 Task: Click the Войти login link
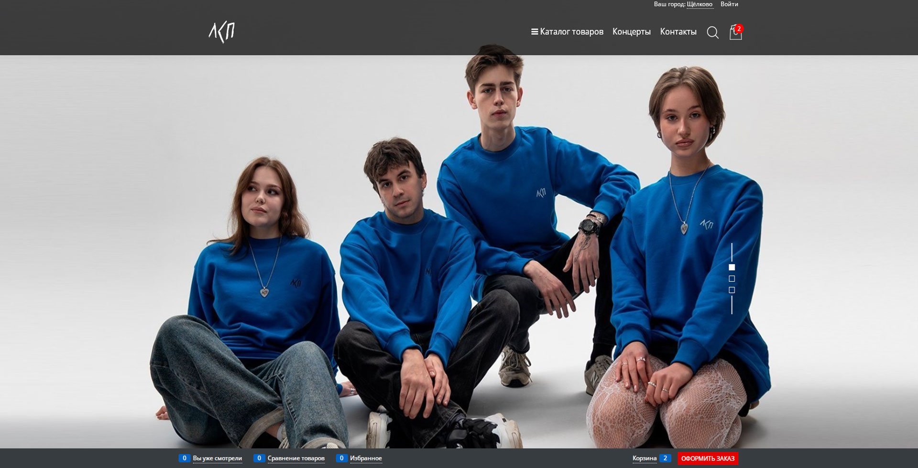point(729,4)
